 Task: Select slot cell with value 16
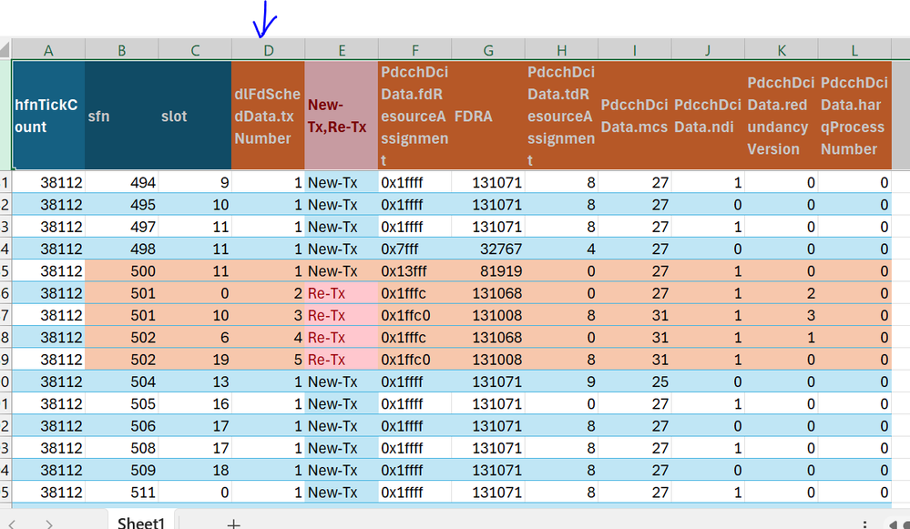pos(195,403)
